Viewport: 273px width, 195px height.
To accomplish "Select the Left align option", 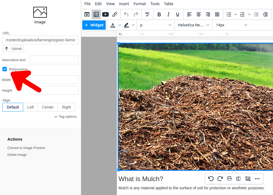I will pos(31,107).
